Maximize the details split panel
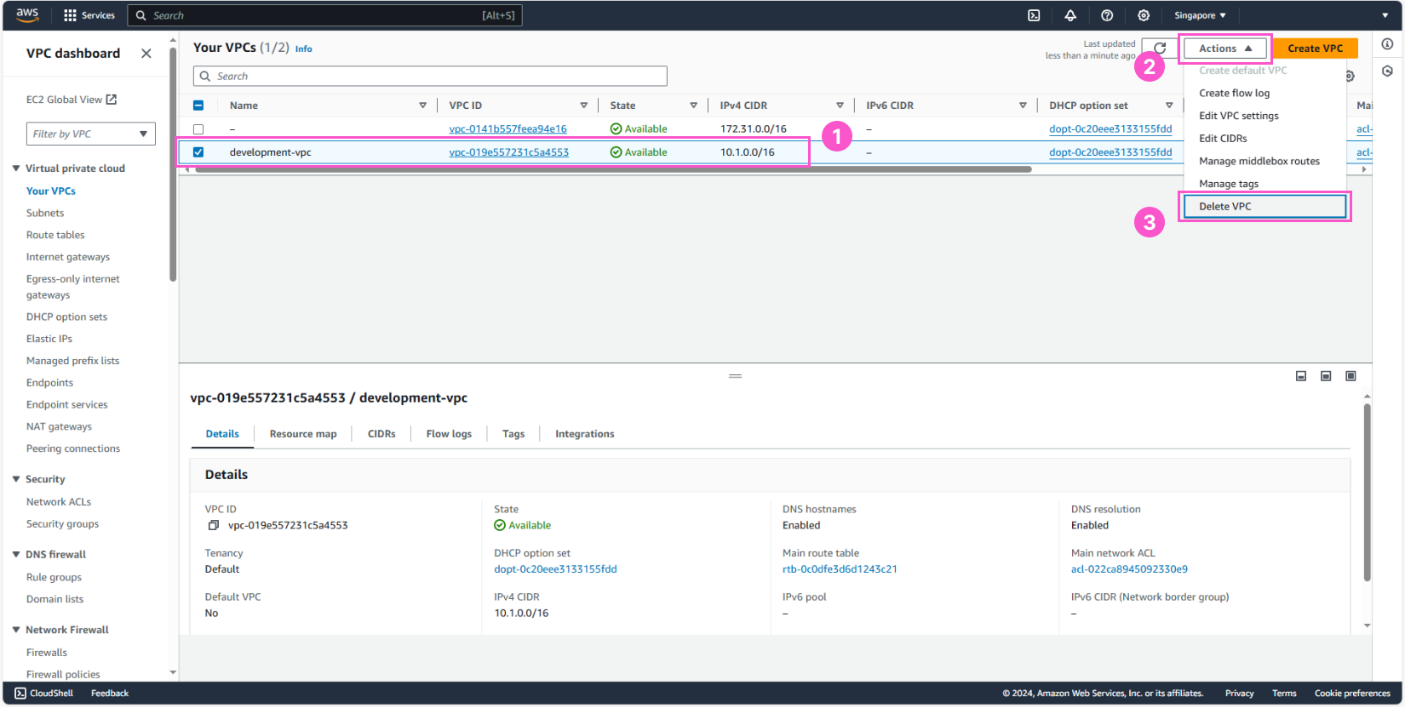 click(x=1351, y=376)
